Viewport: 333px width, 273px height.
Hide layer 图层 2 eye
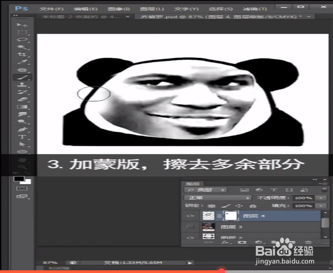coord(190,237)
